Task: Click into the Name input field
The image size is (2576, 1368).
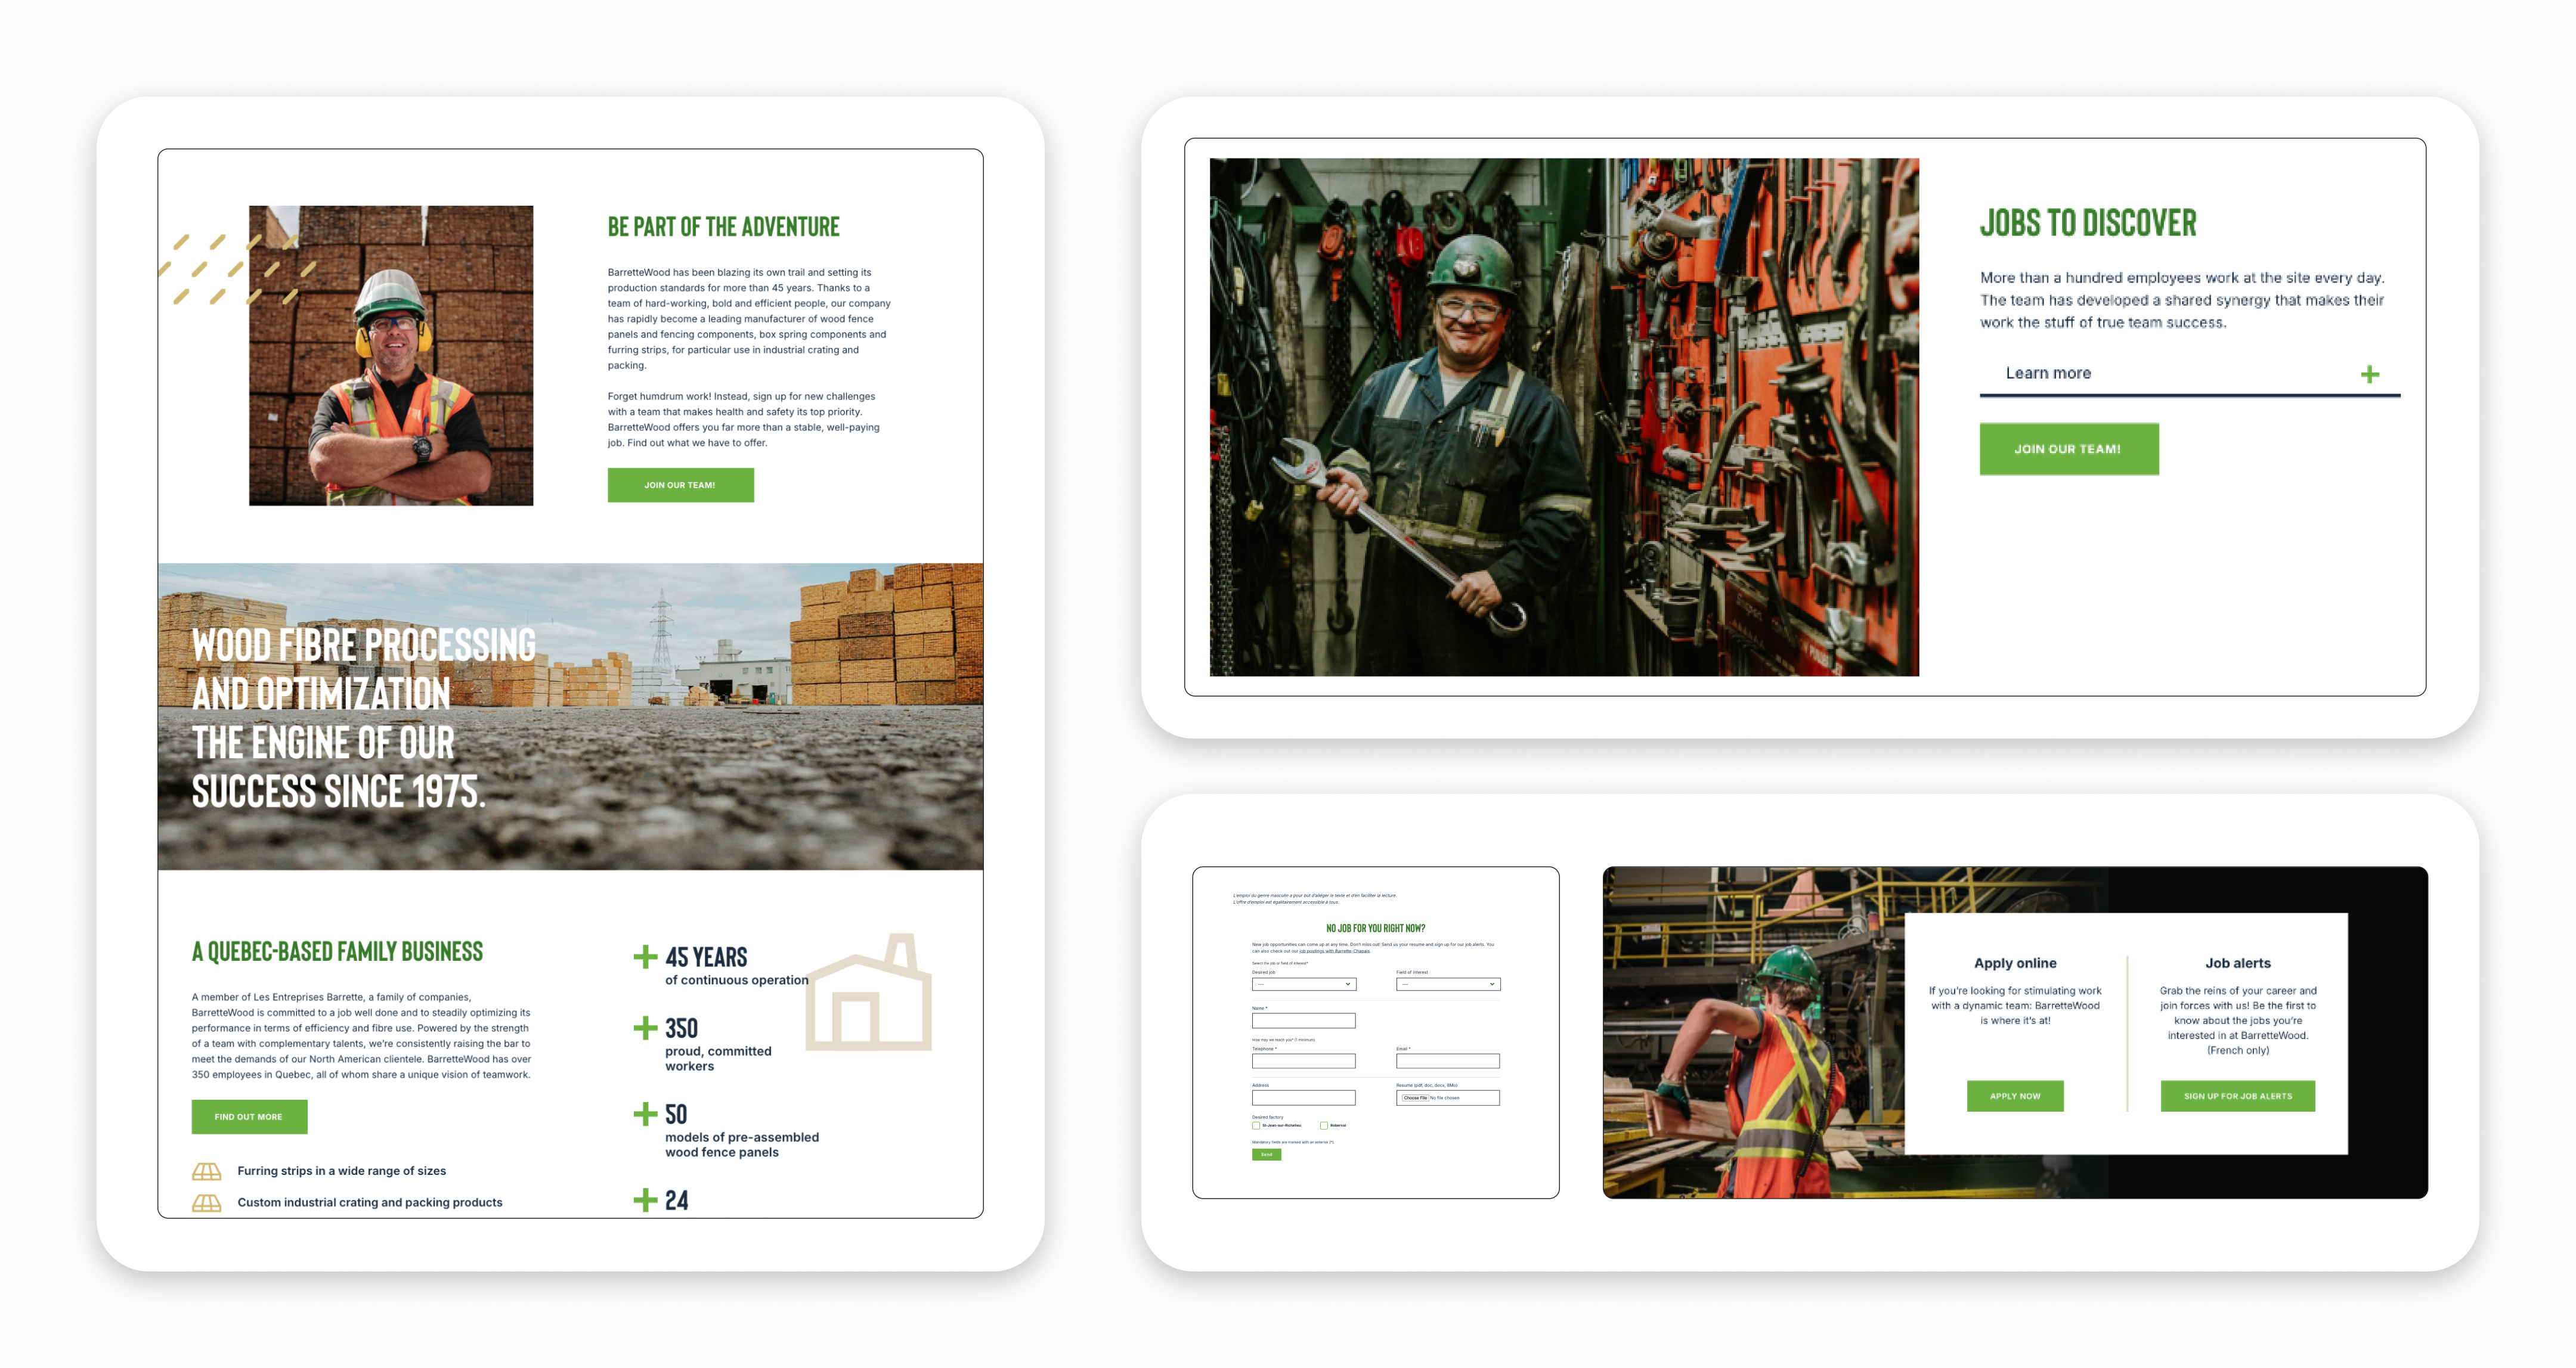Action: (1303, 1021)
